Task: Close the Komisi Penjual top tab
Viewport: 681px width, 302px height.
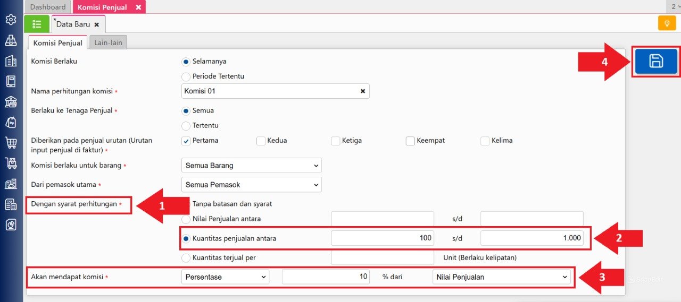Action: [x=138, y=7]
